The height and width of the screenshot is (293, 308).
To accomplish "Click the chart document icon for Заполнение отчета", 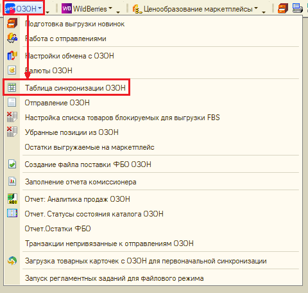I will click(12, 181).
